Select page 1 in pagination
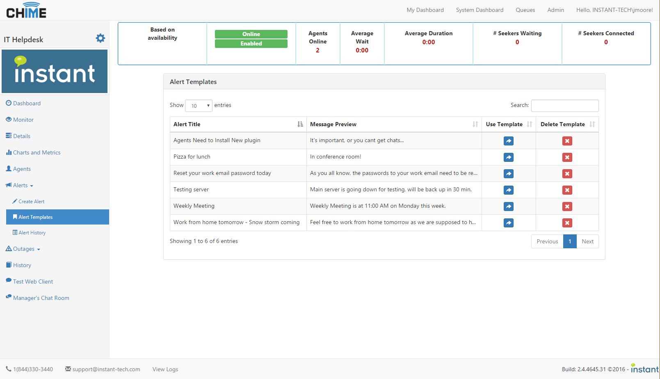This screenshot has width=660, height=379. [x=570, y=241]
